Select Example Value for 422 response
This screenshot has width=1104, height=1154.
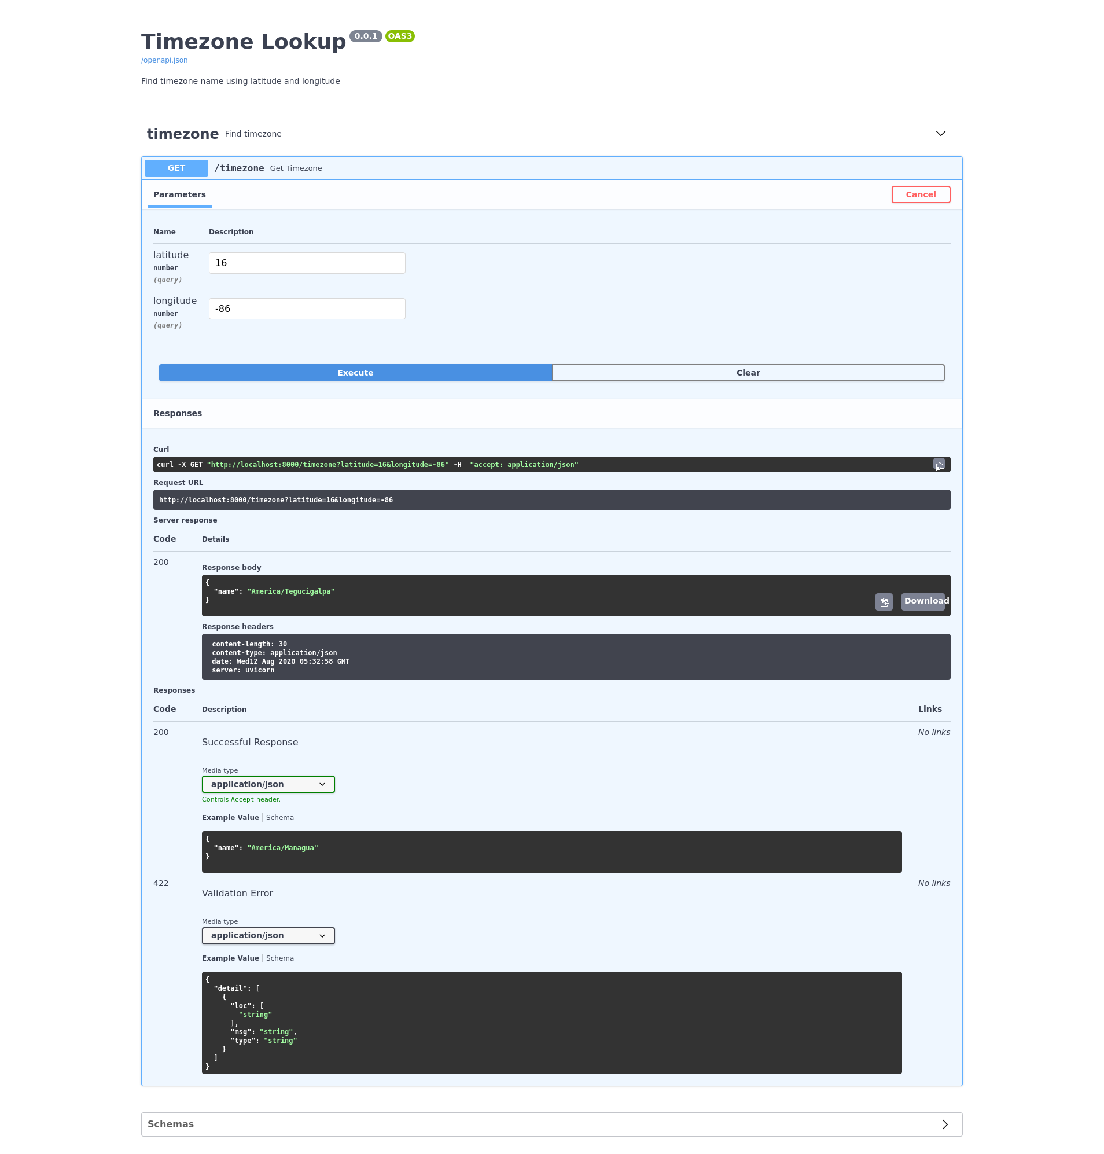point(230,958)
